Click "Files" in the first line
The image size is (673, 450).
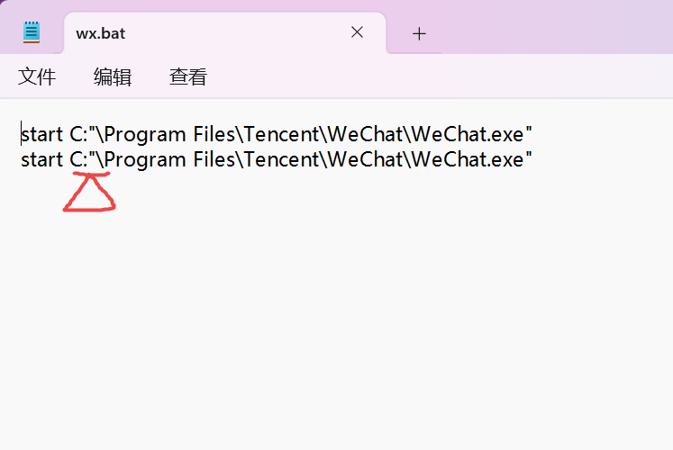[214, 134]
